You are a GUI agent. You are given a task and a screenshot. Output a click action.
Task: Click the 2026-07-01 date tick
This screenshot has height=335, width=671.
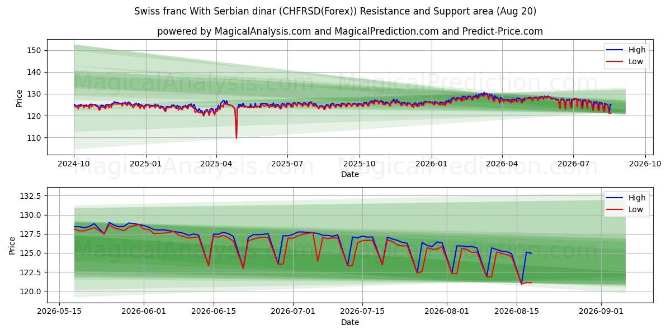293,312
